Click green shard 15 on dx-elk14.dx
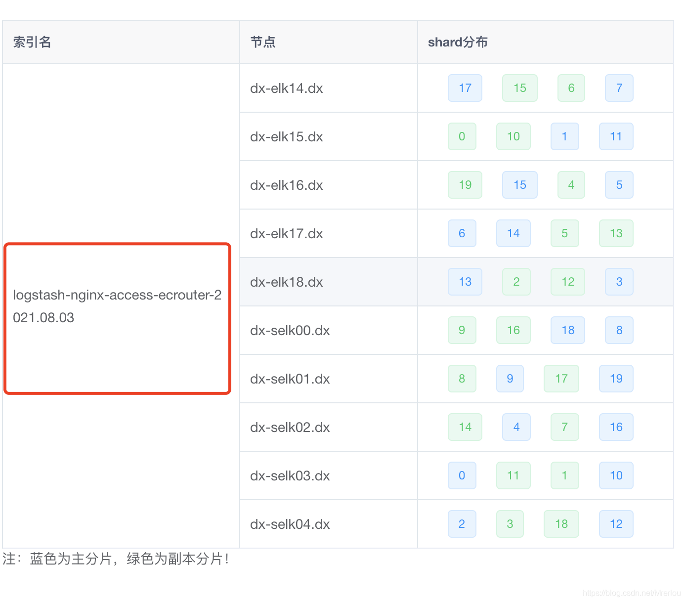 pos(520,88)
